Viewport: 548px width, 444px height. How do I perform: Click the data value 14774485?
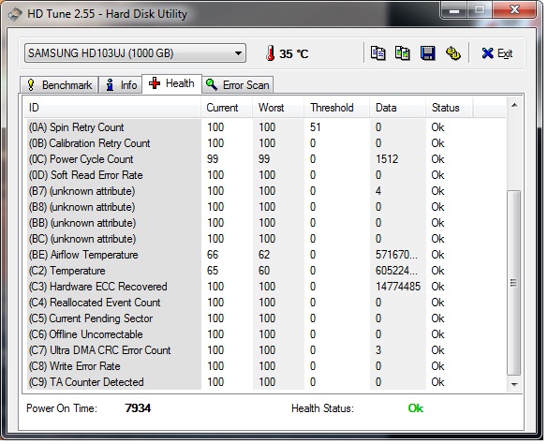click(x=398, y=287)
